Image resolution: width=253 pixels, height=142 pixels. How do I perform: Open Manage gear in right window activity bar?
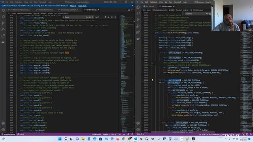(x=138, y=129)
